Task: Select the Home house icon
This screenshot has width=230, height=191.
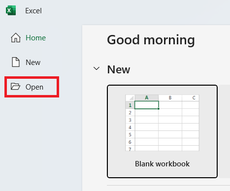Action: (16, 38)
